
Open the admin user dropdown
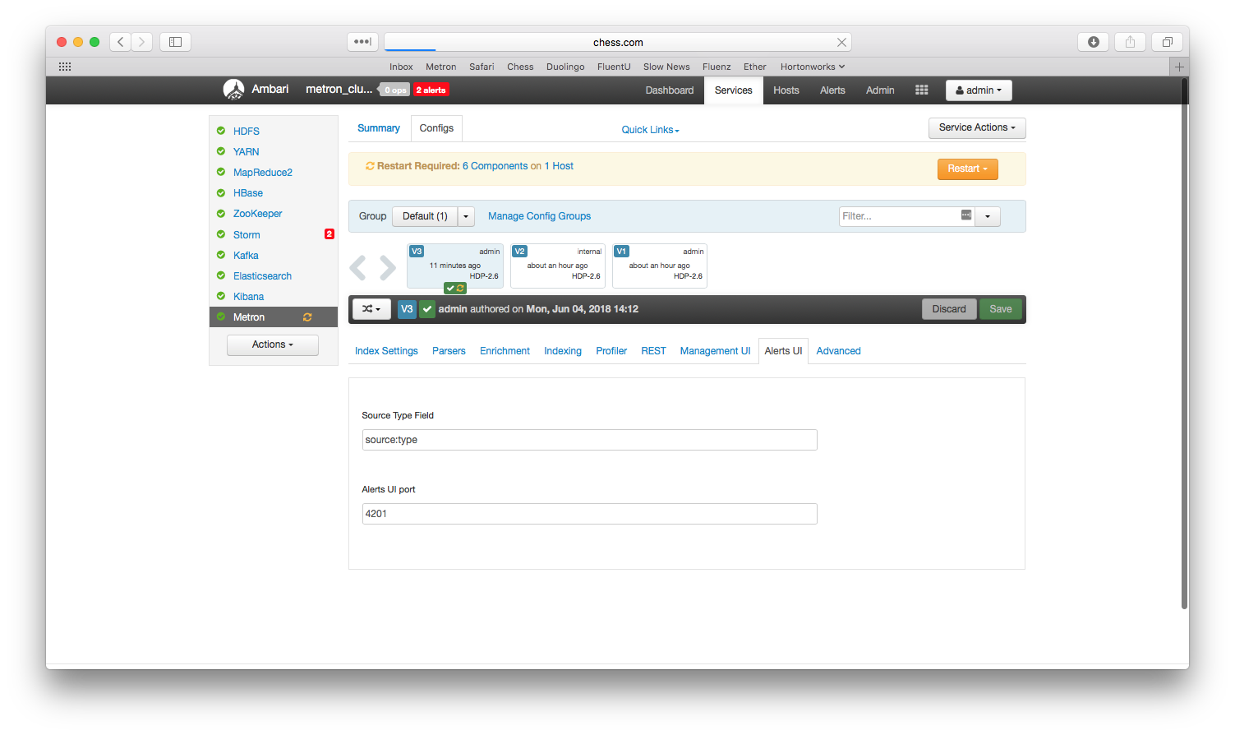pos(979,90)
